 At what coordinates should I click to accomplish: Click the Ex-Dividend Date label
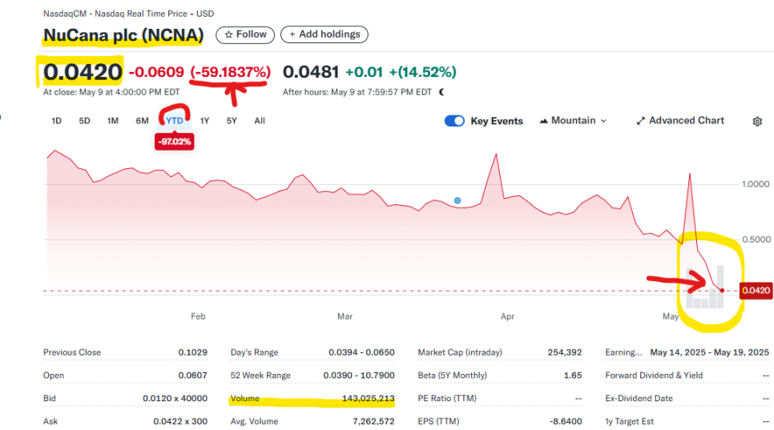click(639, 398)
